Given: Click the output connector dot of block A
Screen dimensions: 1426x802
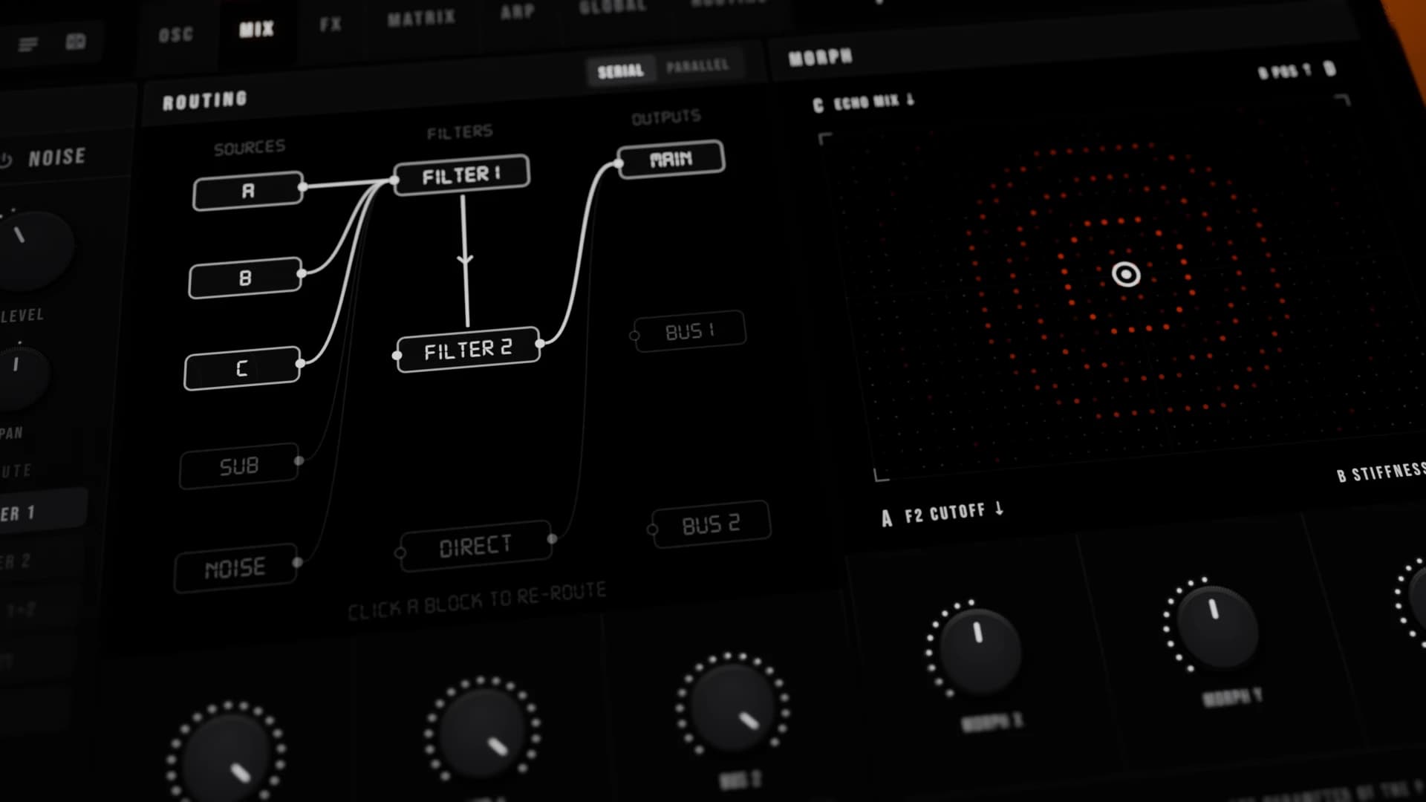Looking at the screenshot, I should pos(302,186).
